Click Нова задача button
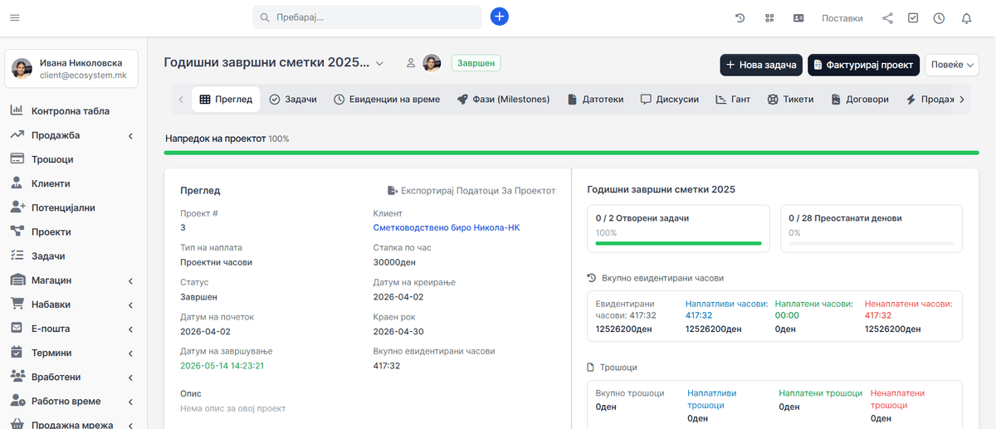 click(x=761, y=65)
